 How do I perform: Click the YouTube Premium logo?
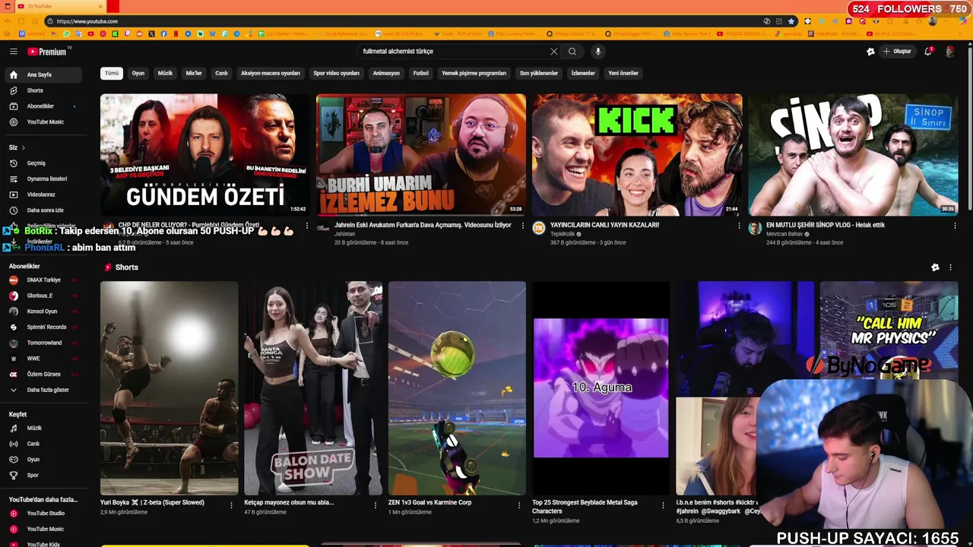[49, 52]
